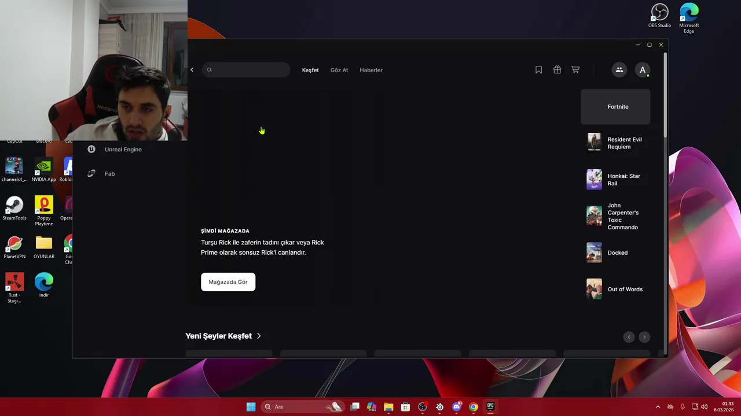Screen dimensions: 741x416
Task: Click the carousel previous arrow
Action: point(629,337)
